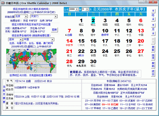This screenshot has width=159, height=116.
Task: Click the 10日教师节 holiday entry
Action: pyautogui.click(x=21, y=87)
